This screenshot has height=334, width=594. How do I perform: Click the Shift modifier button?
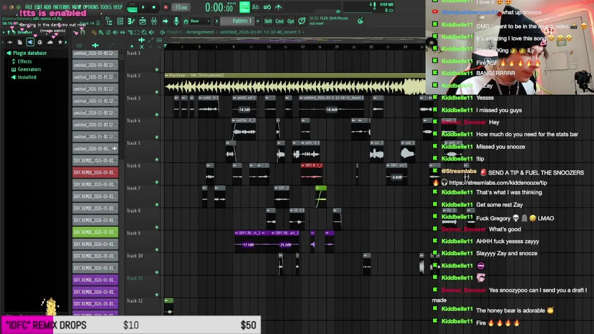(268, 21)
